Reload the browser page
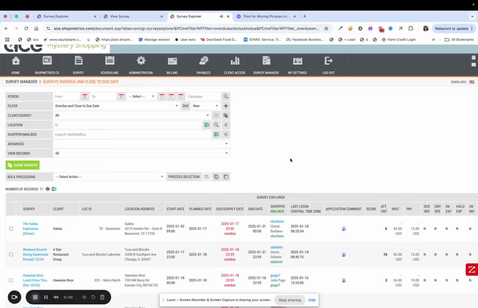 pyautogui.click(x=26, y=28)
